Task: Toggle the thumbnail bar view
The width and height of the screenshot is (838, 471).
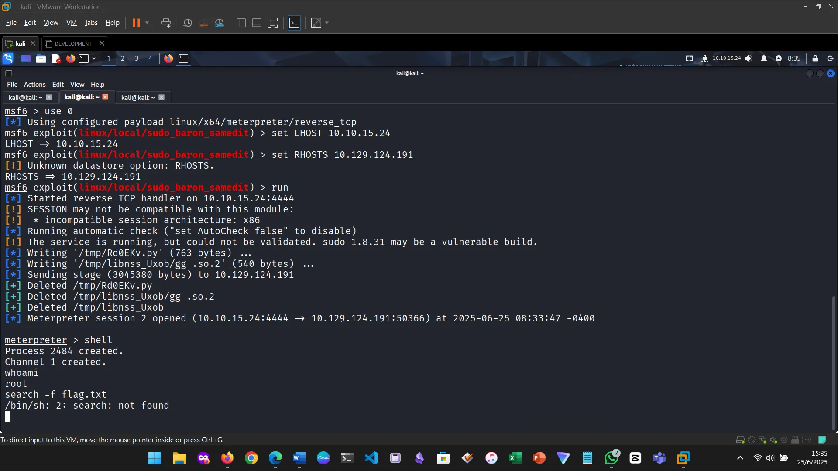Action: coord(257,23)
